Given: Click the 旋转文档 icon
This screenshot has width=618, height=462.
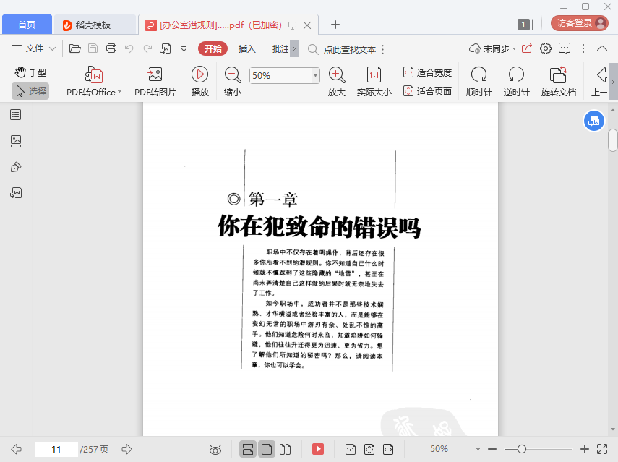Looking at the screenshot, I should pos(558,74).
